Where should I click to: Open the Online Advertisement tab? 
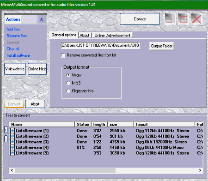pos(112,36)
